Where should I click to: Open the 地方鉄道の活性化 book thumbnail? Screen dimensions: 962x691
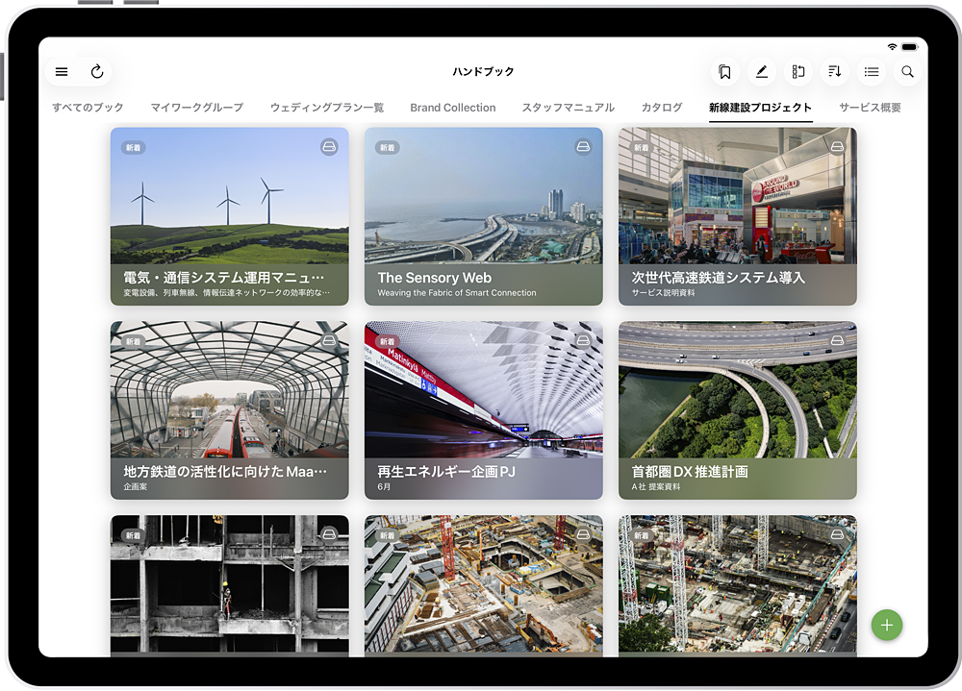(229, 410)
